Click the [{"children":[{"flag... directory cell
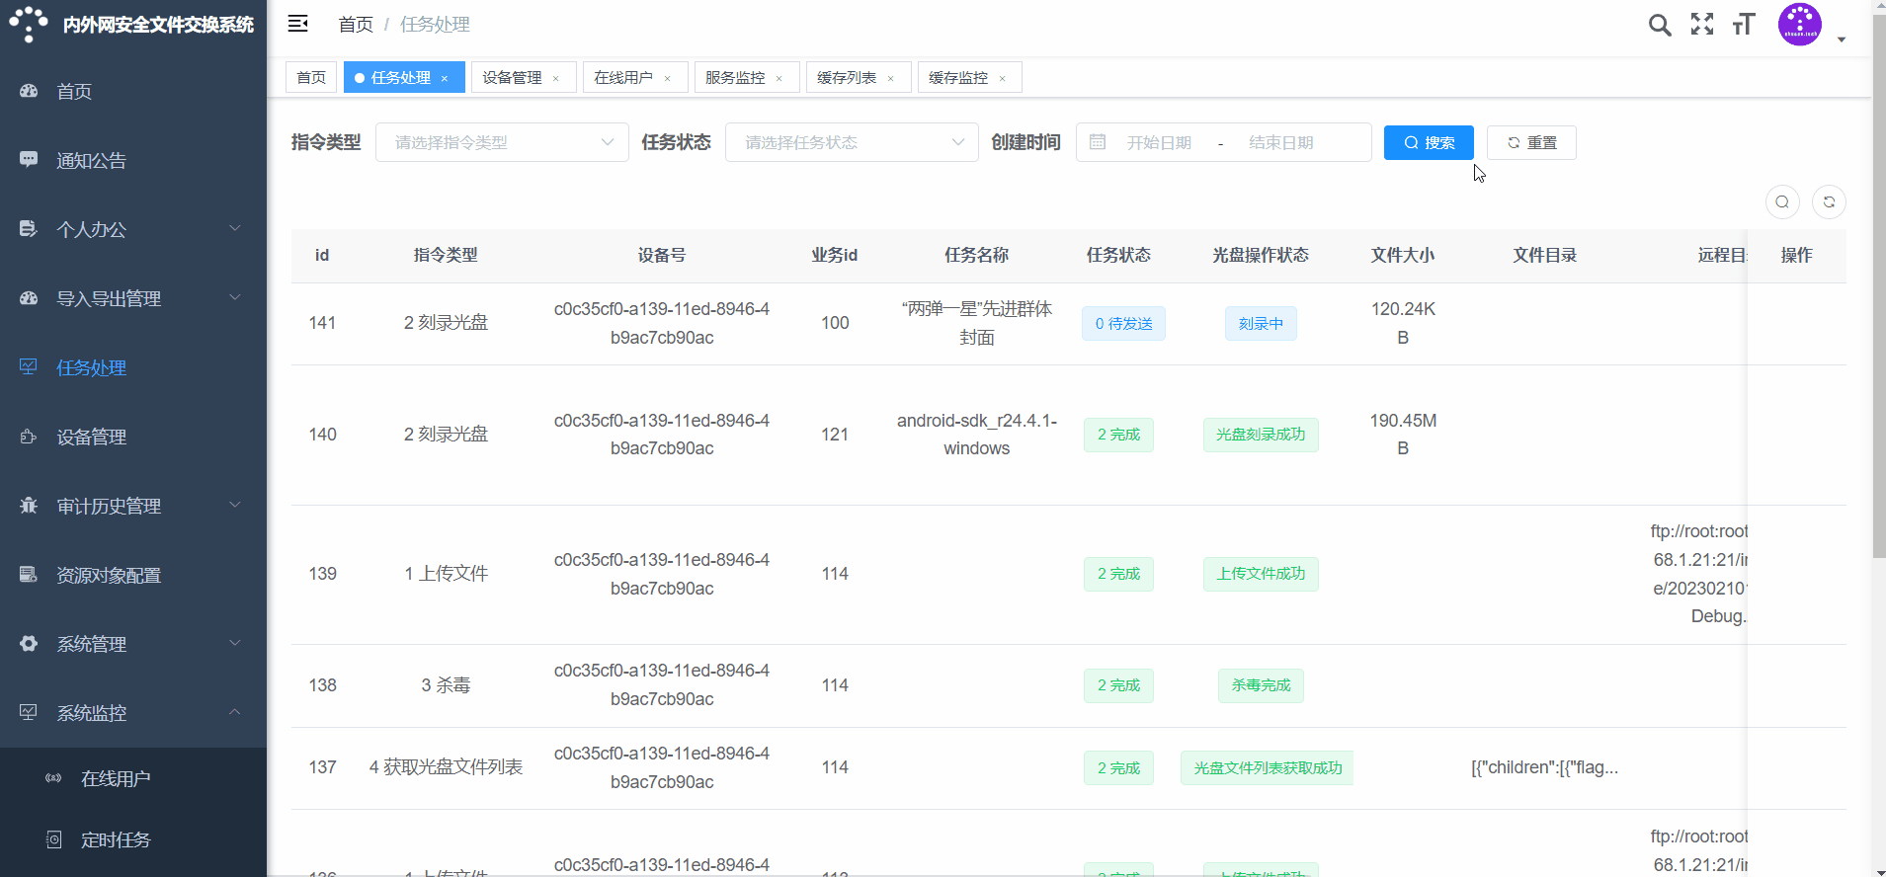Screen dimensions: 1886x877 [1545, 767]
